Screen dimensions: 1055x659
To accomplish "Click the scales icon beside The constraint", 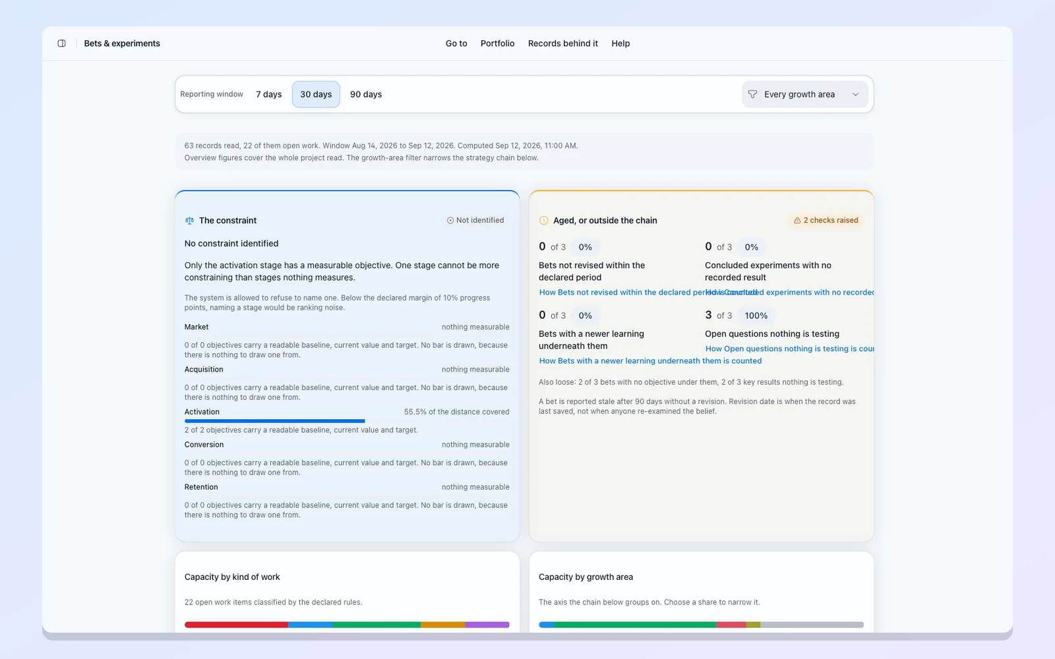I will (x=189, y=221).
